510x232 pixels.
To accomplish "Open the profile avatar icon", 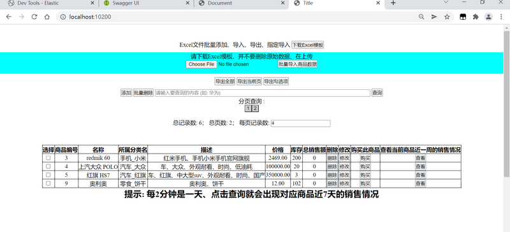I will point(488,17).
